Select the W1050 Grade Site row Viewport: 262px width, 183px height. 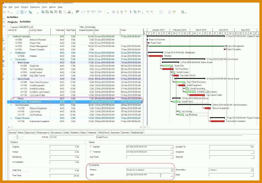(75, 66)
